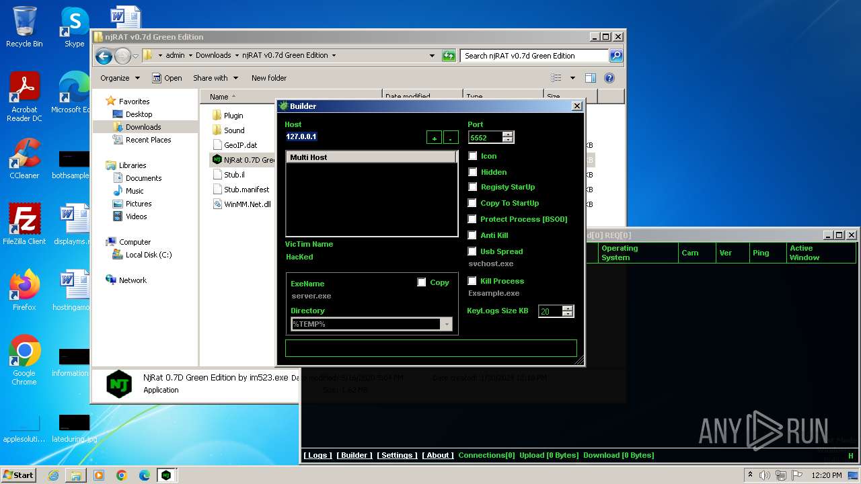Click New folder in Explorer toolbar

coord(269,78)
